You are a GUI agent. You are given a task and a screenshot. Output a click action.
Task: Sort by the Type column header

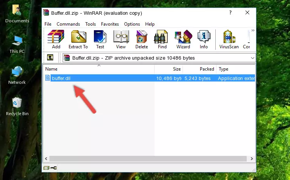coord(236,69)
